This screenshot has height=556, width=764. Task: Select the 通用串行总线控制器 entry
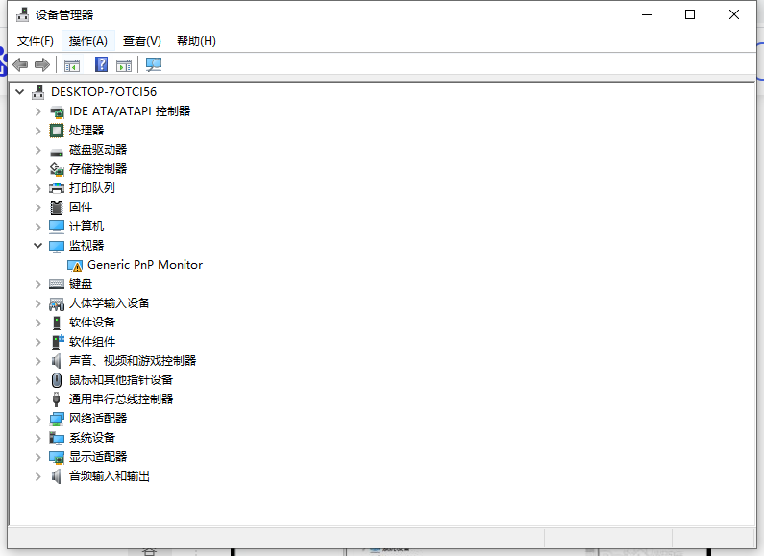click(x=121, y=399)
